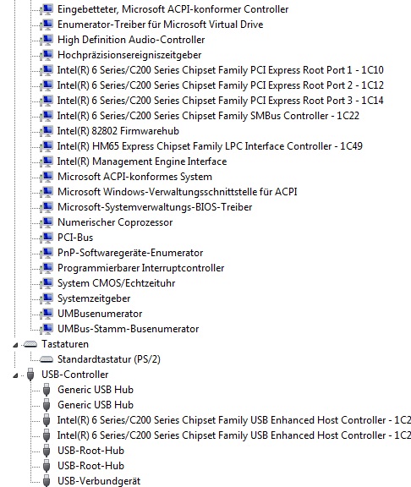The image size is (411, 487).
Task: Click the icon of Microsoft Windows-Verwaltungsschnittstelle für ACPI
Action: point(47,192)
